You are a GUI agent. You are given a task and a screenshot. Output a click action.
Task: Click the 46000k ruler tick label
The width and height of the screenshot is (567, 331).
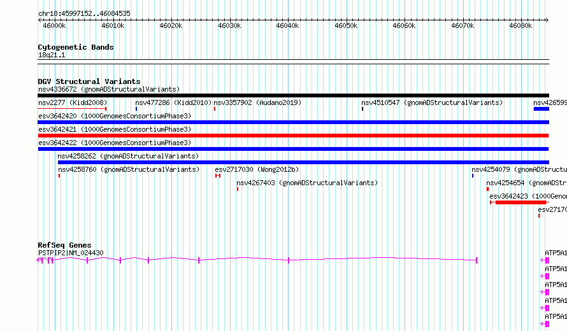point(54,25)
